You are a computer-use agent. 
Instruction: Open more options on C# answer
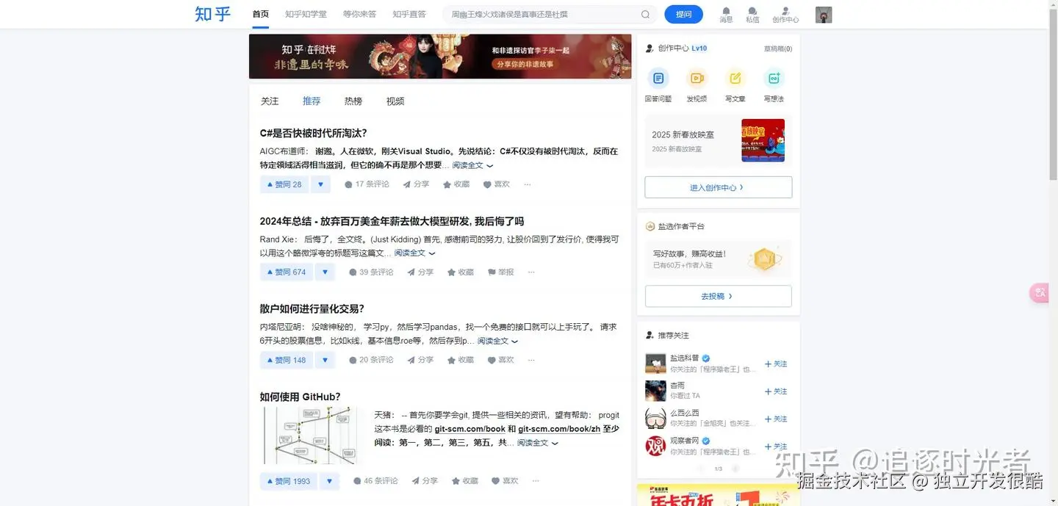pos(527,184)
